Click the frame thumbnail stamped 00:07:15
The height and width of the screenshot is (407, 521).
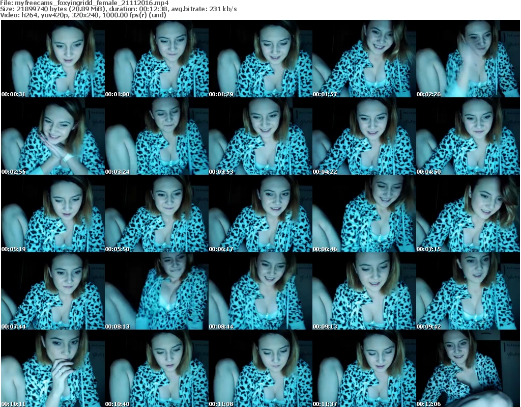pyautogui.click(x=468, y=213)
